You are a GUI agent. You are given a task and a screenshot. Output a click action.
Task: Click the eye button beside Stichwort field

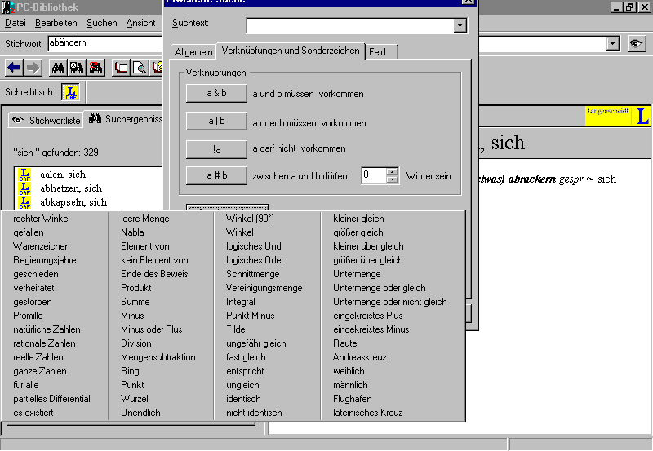coord(637,44)
